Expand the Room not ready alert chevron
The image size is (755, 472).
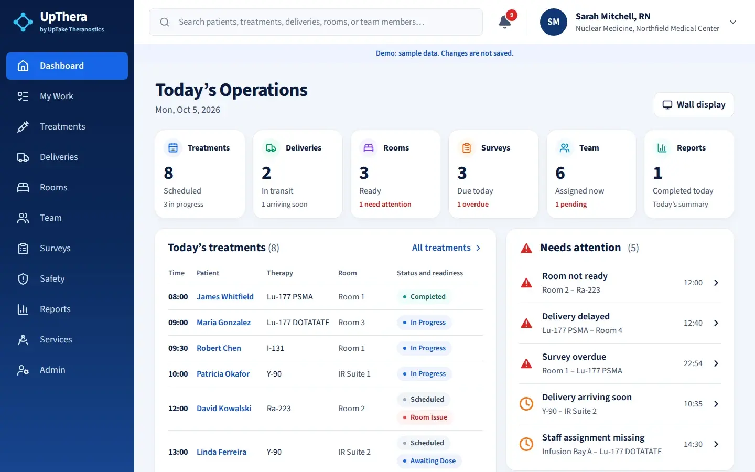tap(716, 283)
